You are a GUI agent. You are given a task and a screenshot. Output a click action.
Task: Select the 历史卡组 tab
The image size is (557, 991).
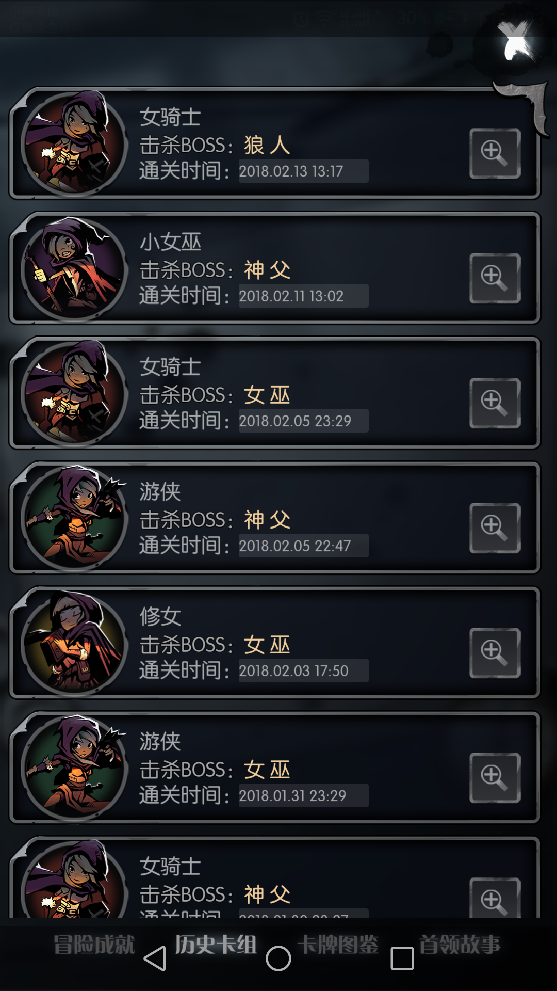point(216,945)
